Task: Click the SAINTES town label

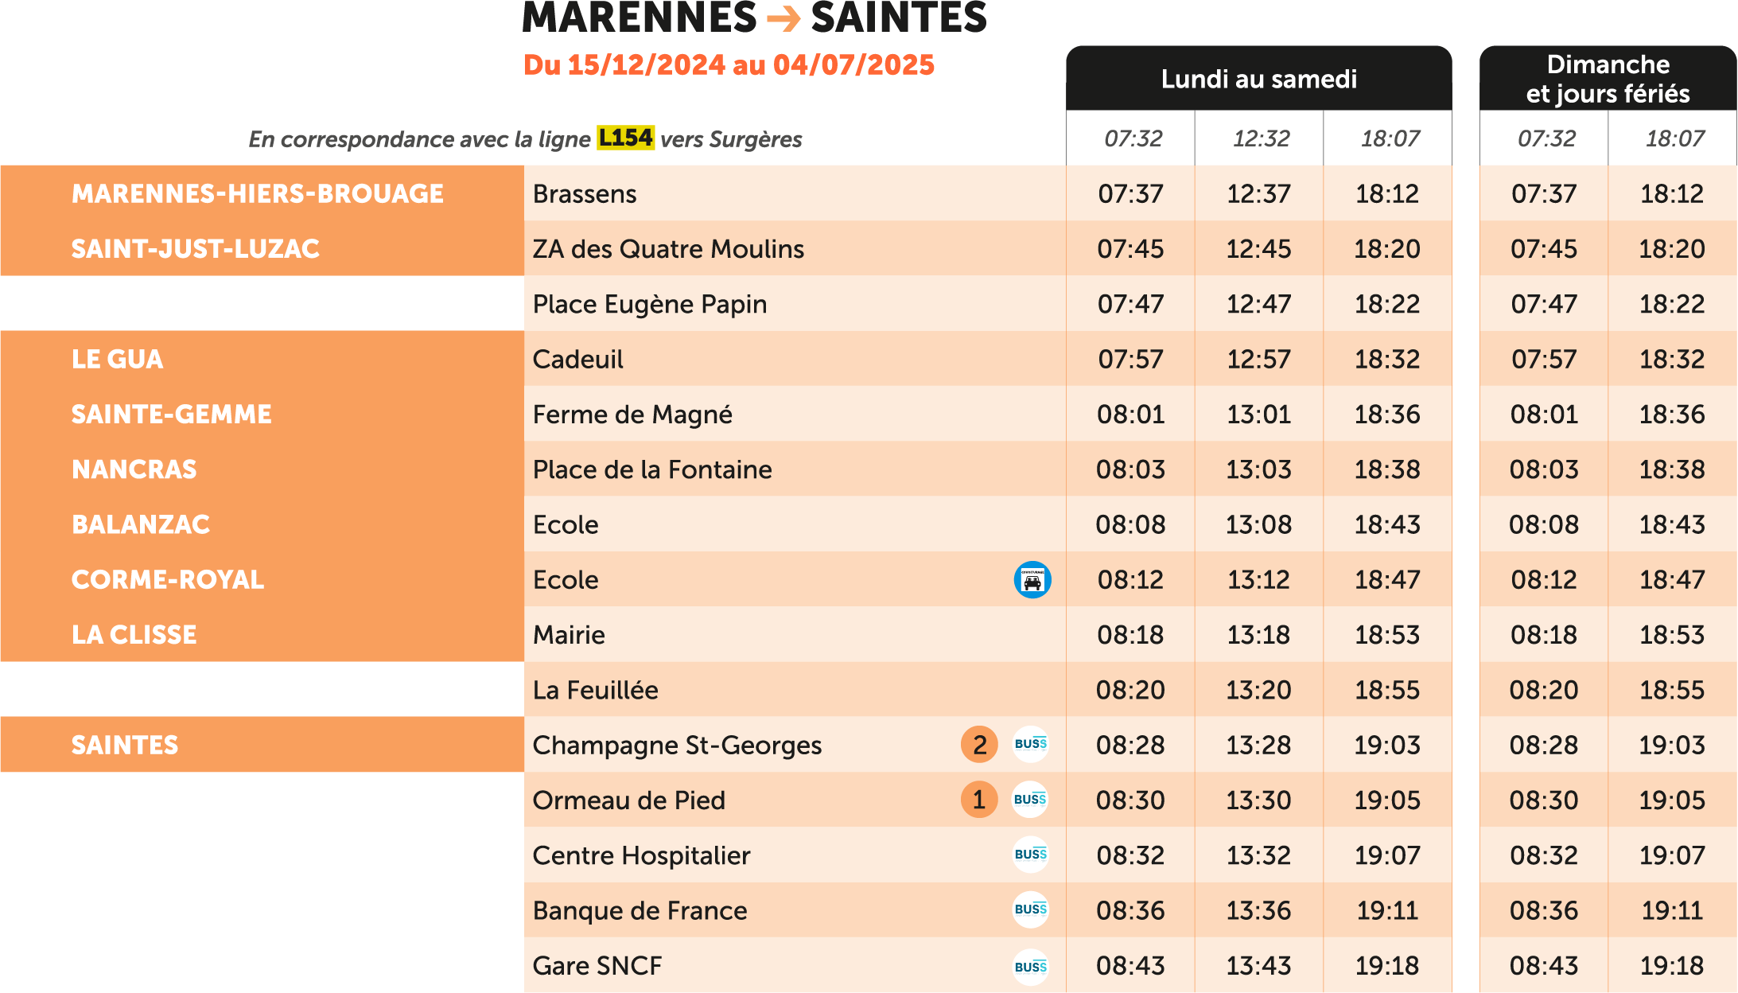Action: pyautogui.click(x=125, y=745)
